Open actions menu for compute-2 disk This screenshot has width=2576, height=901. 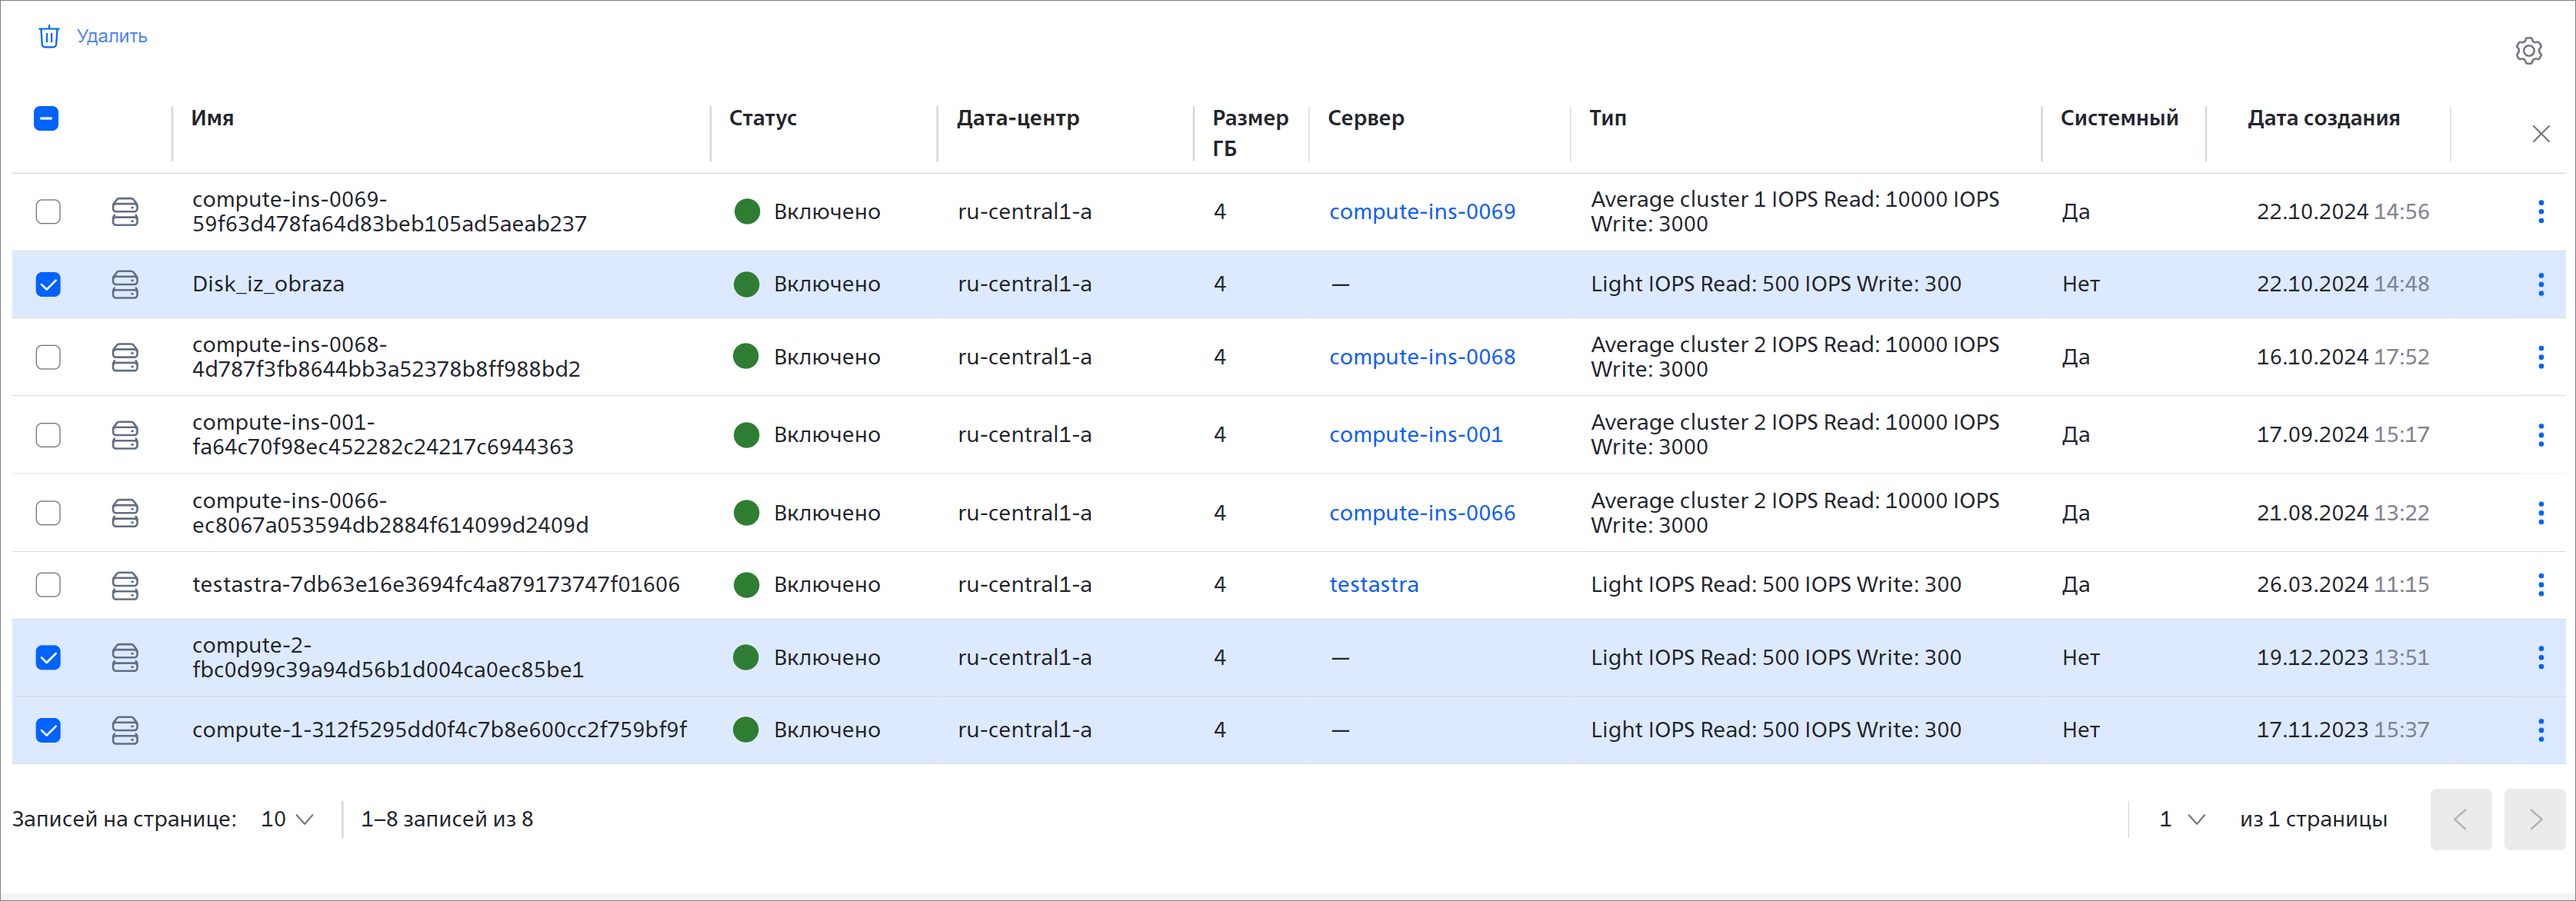(2540, 657)
